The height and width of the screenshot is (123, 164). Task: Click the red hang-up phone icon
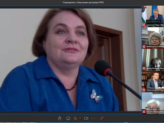click(x=102, y=118)
